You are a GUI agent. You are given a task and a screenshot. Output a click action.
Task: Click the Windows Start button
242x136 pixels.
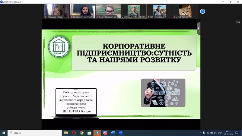point(4,133)
